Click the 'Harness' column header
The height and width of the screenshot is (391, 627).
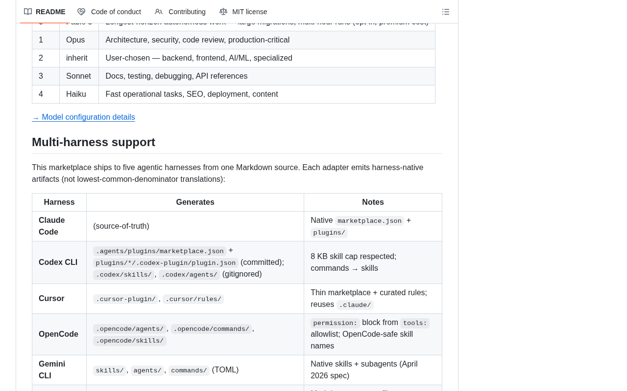[59, 202]
